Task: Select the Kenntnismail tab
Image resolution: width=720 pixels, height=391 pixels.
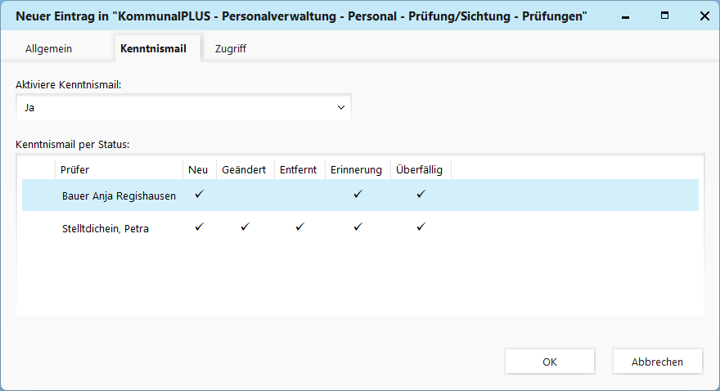Action: tap(153, 48)
